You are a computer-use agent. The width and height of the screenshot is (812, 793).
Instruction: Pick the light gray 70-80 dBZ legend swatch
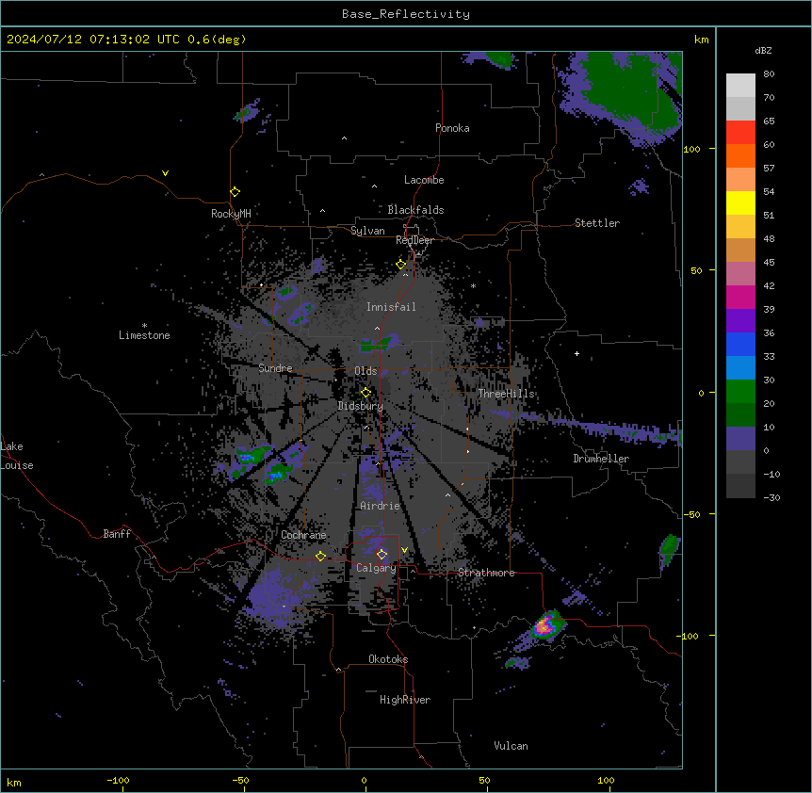(x=740, y=86)
